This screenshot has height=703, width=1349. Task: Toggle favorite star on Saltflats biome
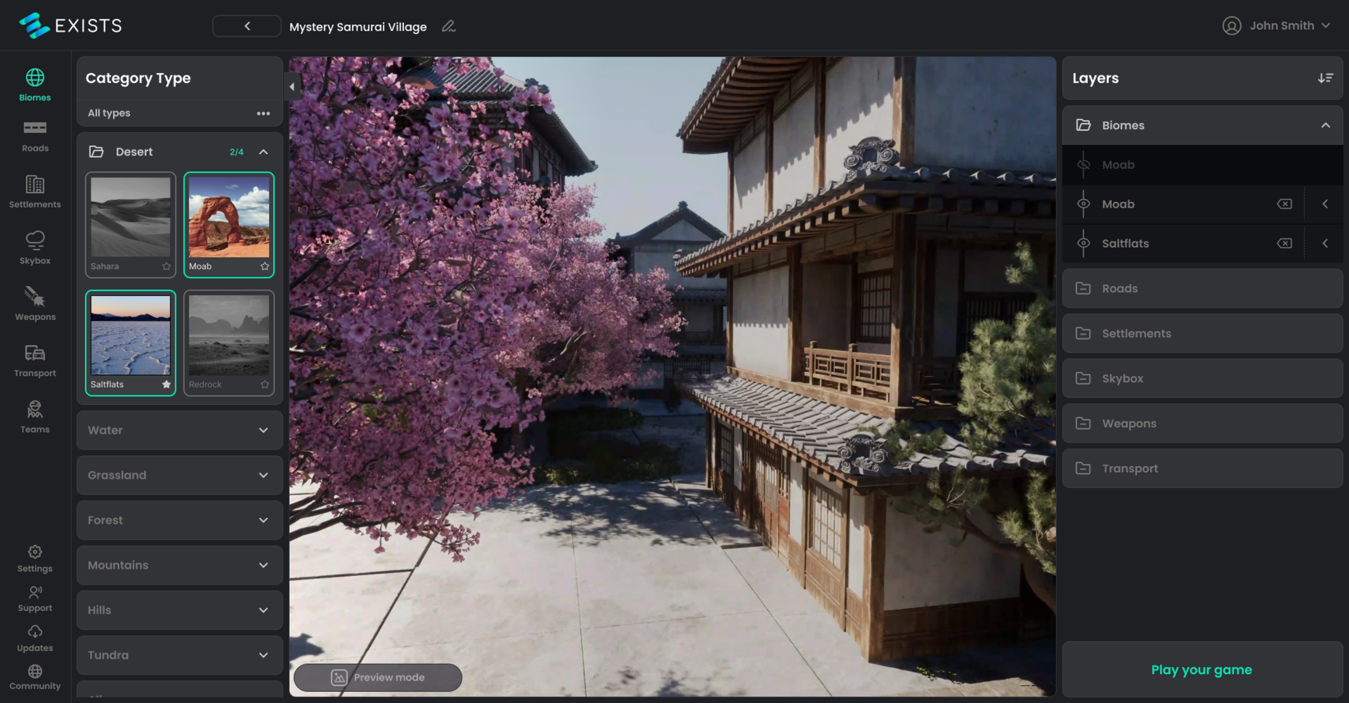(166, 384)
